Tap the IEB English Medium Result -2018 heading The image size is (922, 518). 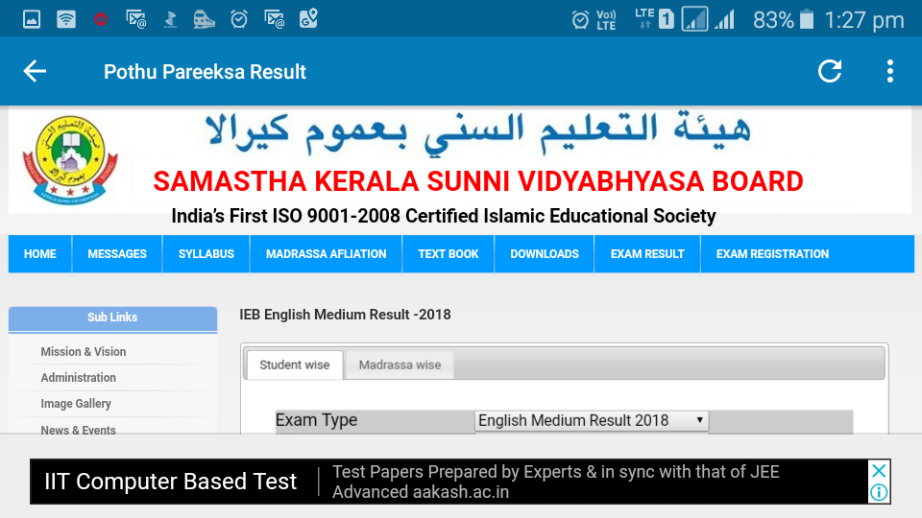(x=345, y=315)
